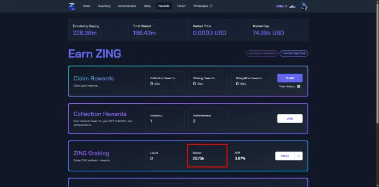Expand the Stake button dropdown chevron

(x=299, y=156)
